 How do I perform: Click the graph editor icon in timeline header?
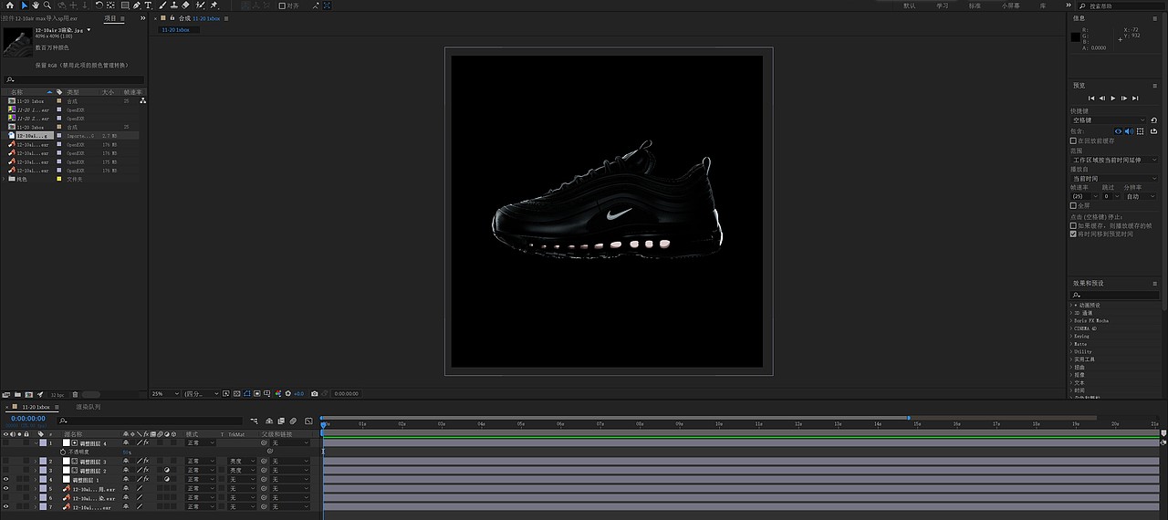point(308,421)
